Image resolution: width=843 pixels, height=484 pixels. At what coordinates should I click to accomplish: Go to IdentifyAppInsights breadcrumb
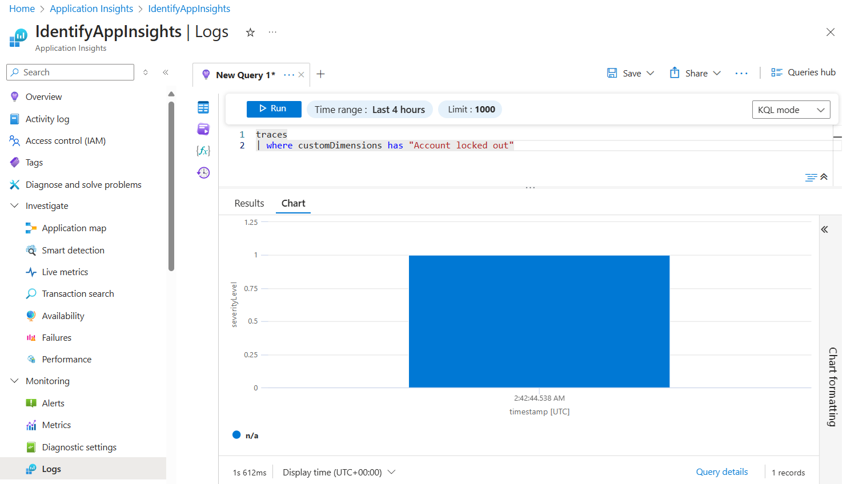coord(189,9)
